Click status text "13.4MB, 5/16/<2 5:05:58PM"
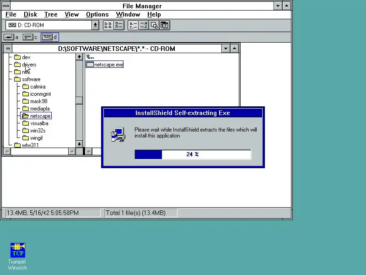 coord(43,213)
